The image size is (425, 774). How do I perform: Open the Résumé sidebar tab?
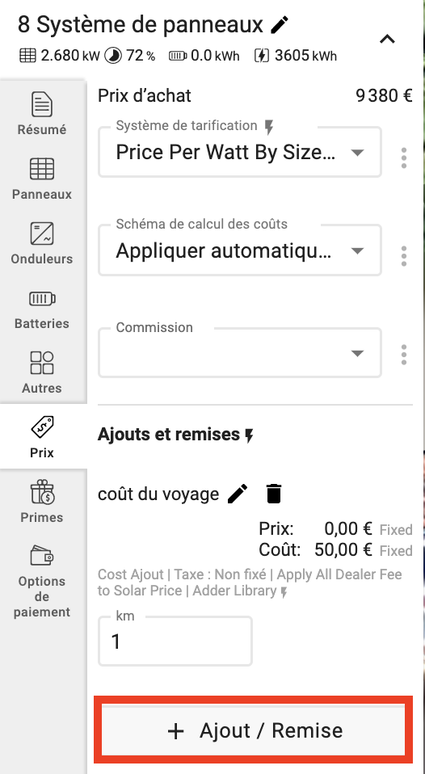[42, 113]
